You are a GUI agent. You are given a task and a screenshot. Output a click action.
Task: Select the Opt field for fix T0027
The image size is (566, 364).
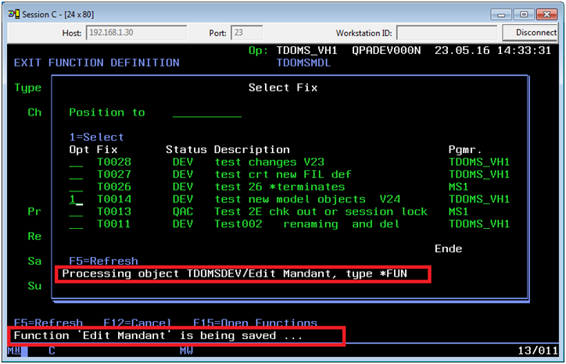click(76, 175)
